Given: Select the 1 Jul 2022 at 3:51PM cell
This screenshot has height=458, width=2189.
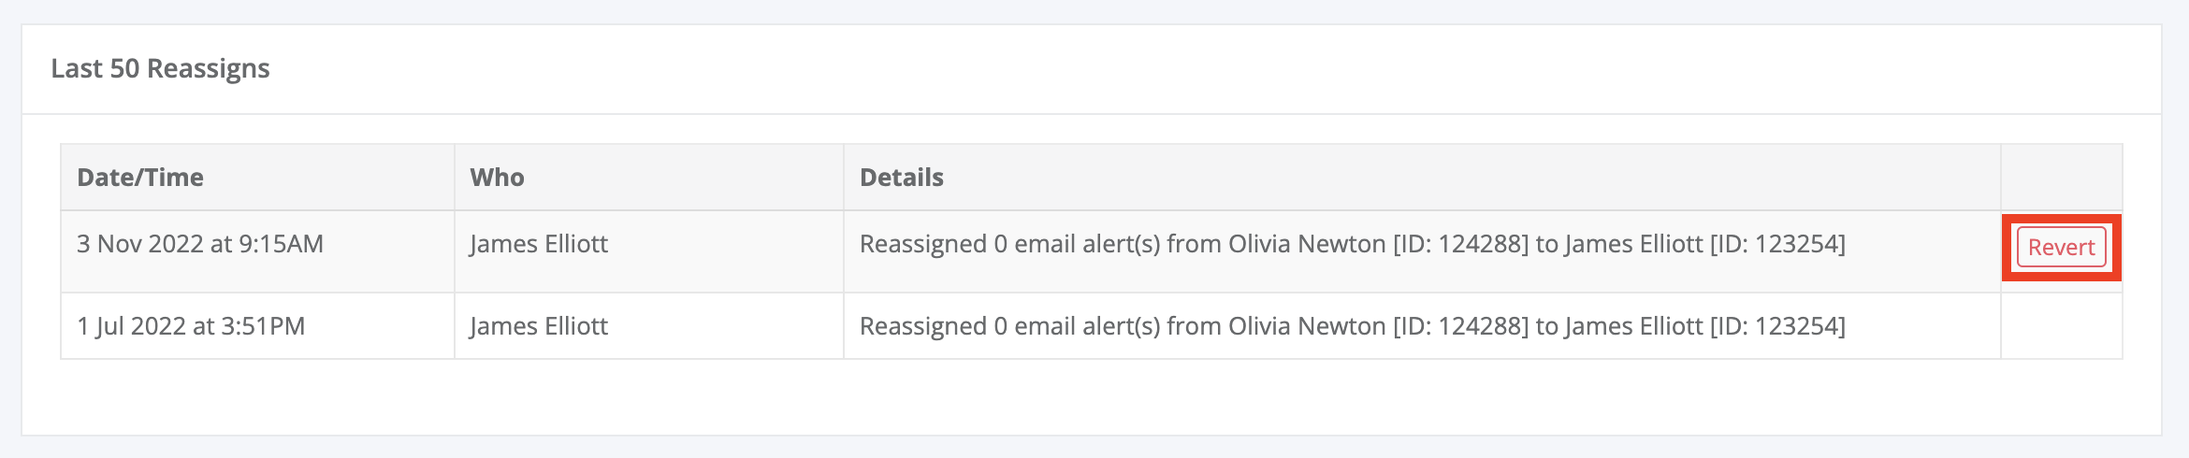Looking at the screenshot, I should coord(257,326).
